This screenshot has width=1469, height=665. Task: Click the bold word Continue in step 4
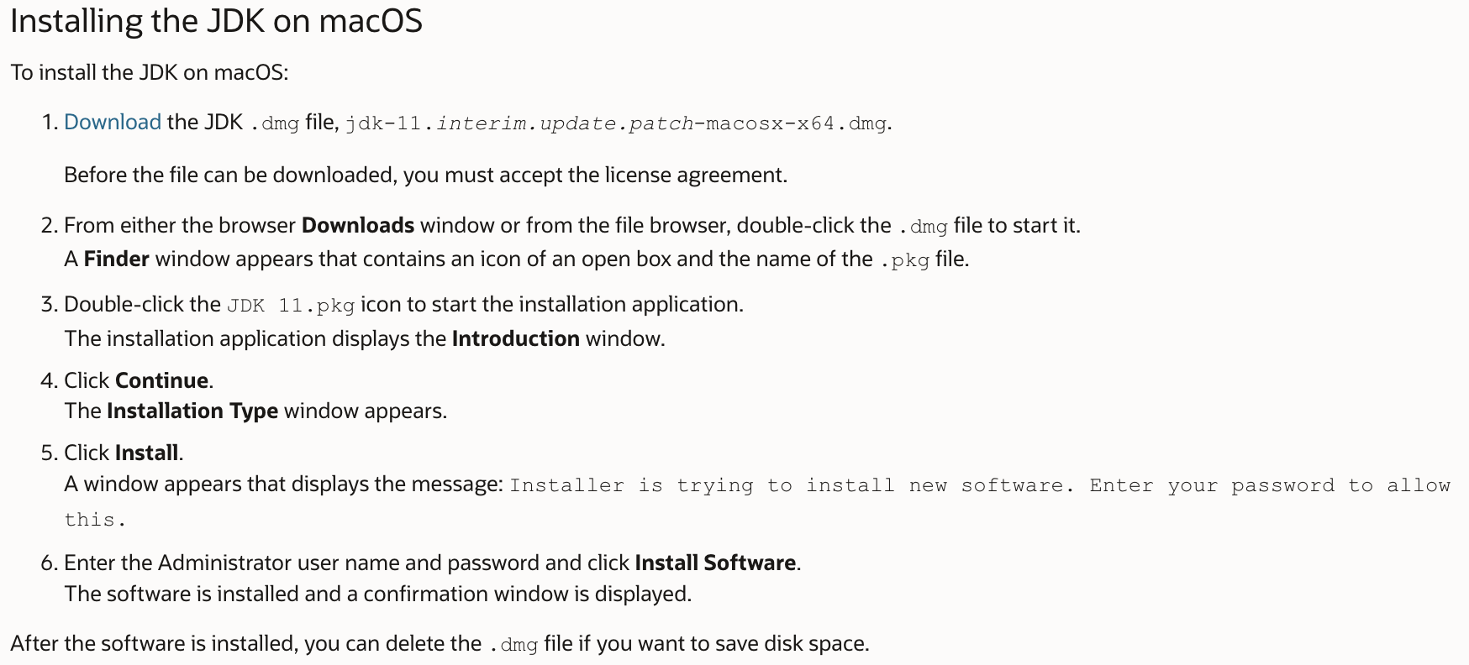(x=161, y=380)
